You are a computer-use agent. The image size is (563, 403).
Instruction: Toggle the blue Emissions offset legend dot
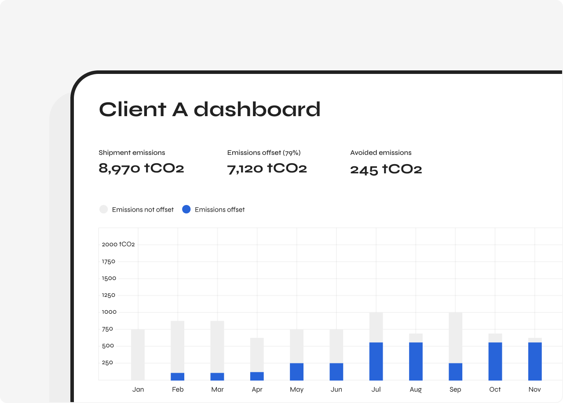point(186,209)
